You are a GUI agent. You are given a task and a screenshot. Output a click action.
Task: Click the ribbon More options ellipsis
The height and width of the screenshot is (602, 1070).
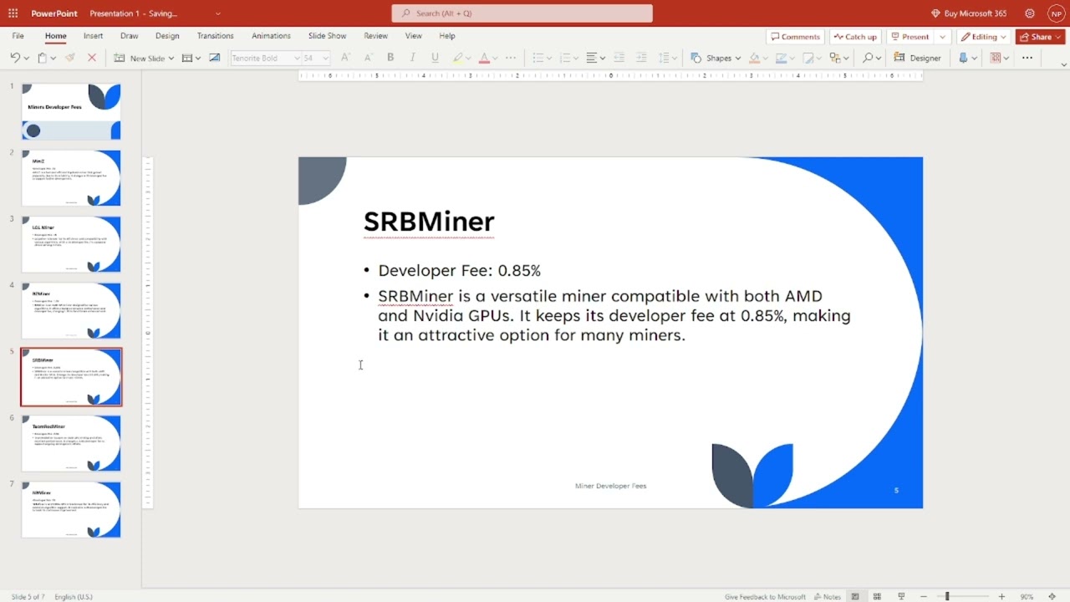pos(1027,58)
